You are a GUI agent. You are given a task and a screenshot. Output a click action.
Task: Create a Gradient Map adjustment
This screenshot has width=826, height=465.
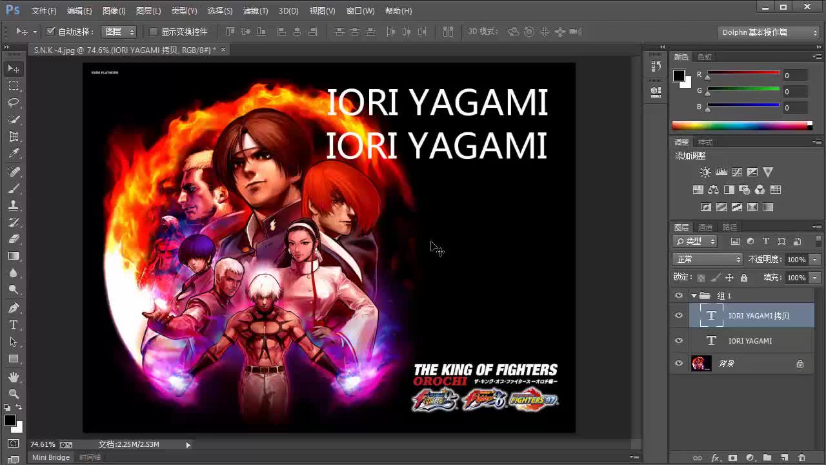[x=752, y=207]
